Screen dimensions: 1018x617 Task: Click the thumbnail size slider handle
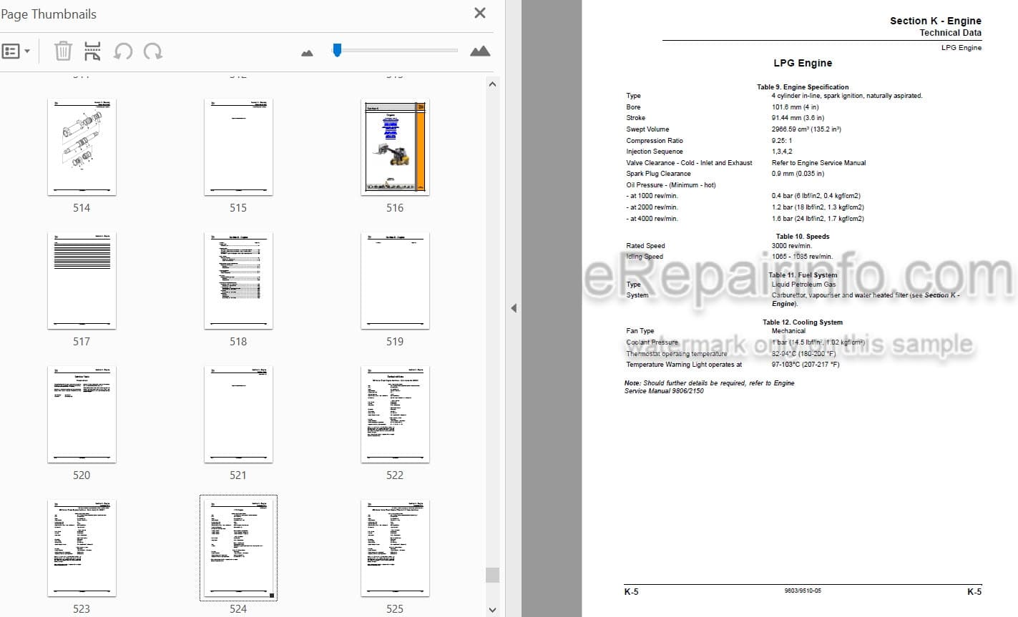(337, 50)
